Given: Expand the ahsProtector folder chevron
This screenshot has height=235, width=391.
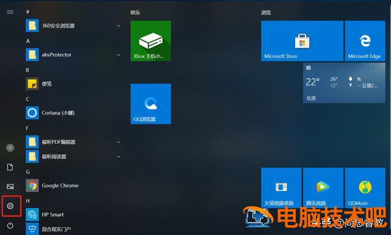Looking at the screenshot, I should [x=119, y=54].
